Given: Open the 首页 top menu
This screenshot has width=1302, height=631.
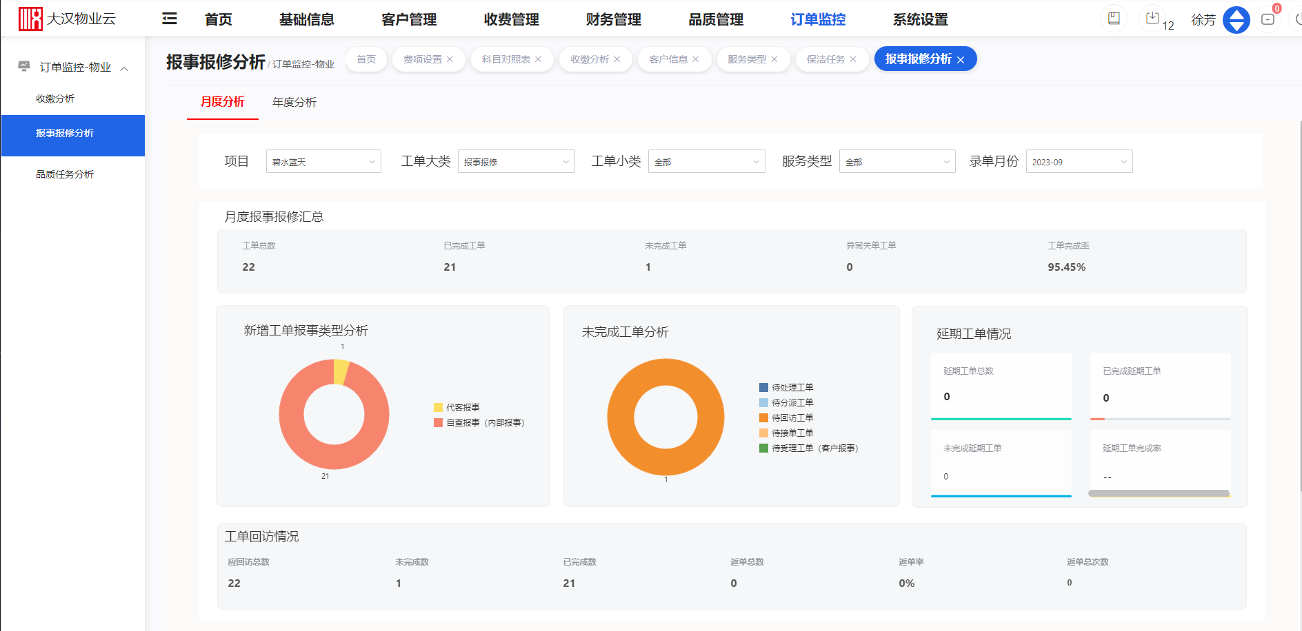Looking at the screenshot, I should (x=219, y=19).
